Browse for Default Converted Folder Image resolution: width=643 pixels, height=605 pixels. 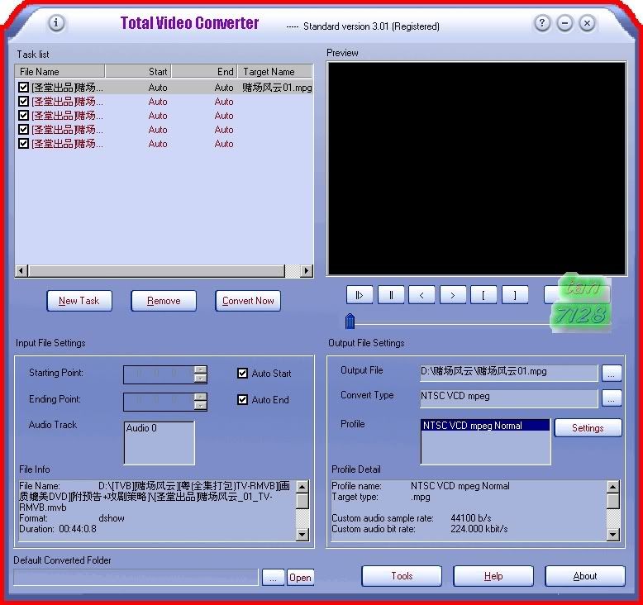pos(273,577)
